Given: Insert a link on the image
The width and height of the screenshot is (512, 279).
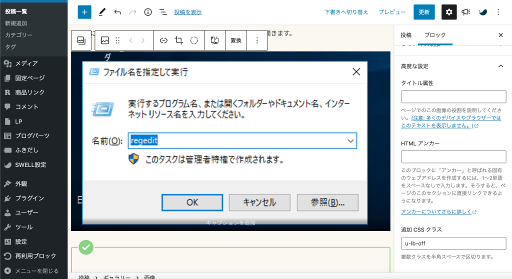Looking at the screenshot, I should point(163,40).
